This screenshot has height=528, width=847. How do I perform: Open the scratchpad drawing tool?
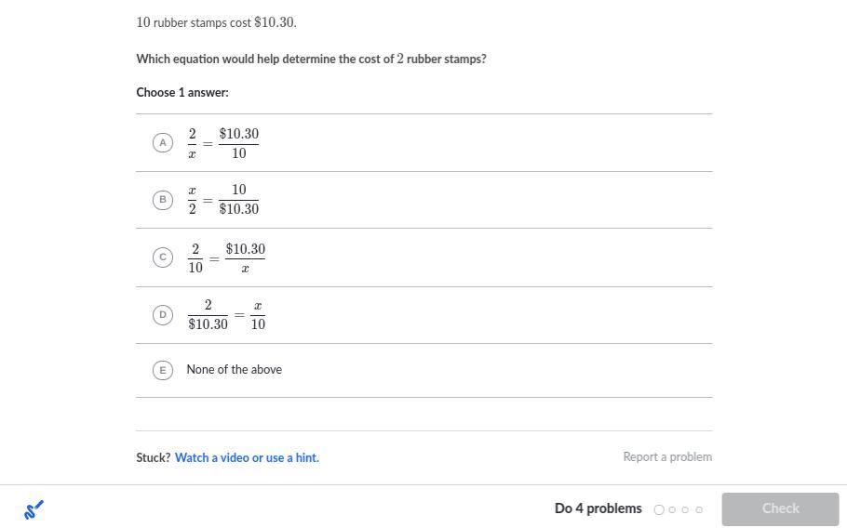click(34, 509)
